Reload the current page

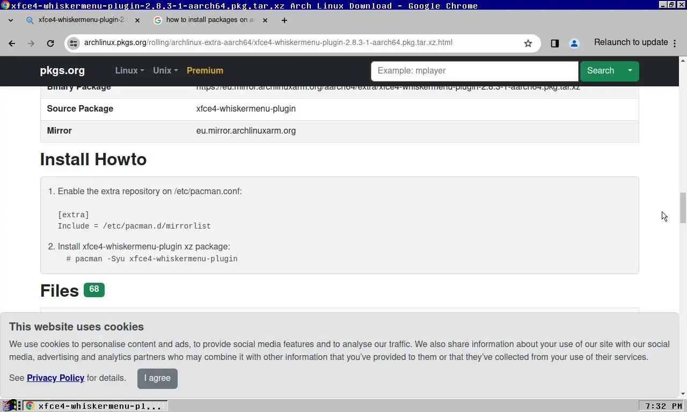click(x=50, y=43)
